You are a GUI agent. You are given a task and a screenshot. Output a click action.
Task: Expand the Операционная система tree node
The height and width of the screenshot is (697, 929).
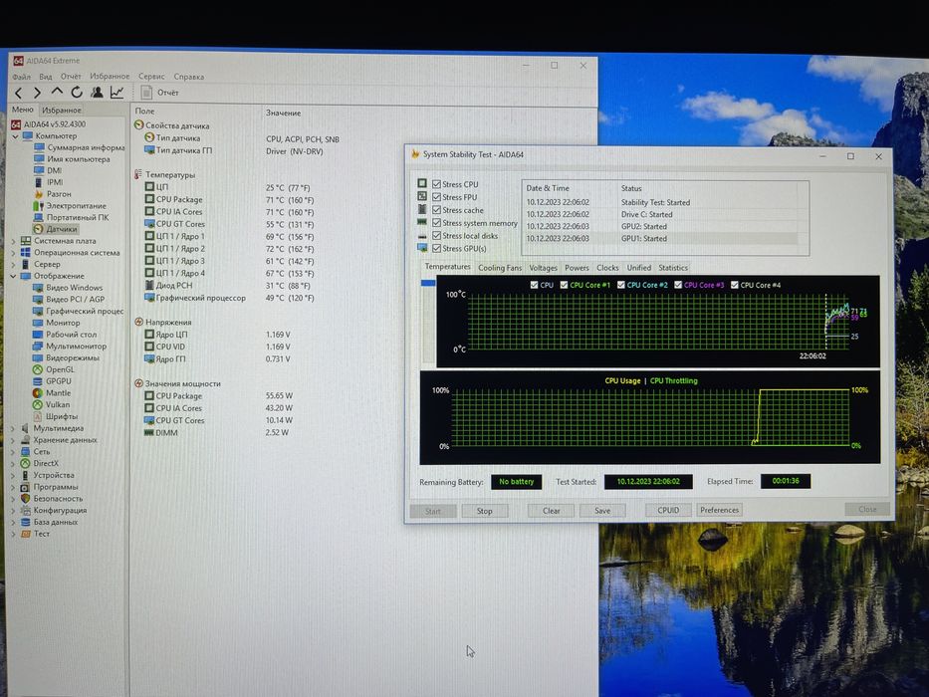(14, 253)
